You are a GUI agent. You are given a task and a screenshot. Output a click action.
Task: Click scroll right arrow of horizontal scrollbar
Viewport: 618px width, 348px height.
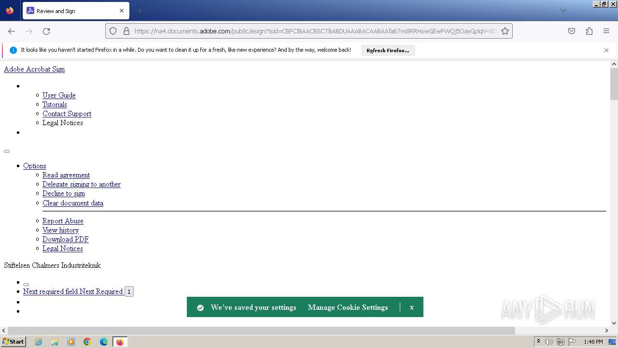click(607, 331)
